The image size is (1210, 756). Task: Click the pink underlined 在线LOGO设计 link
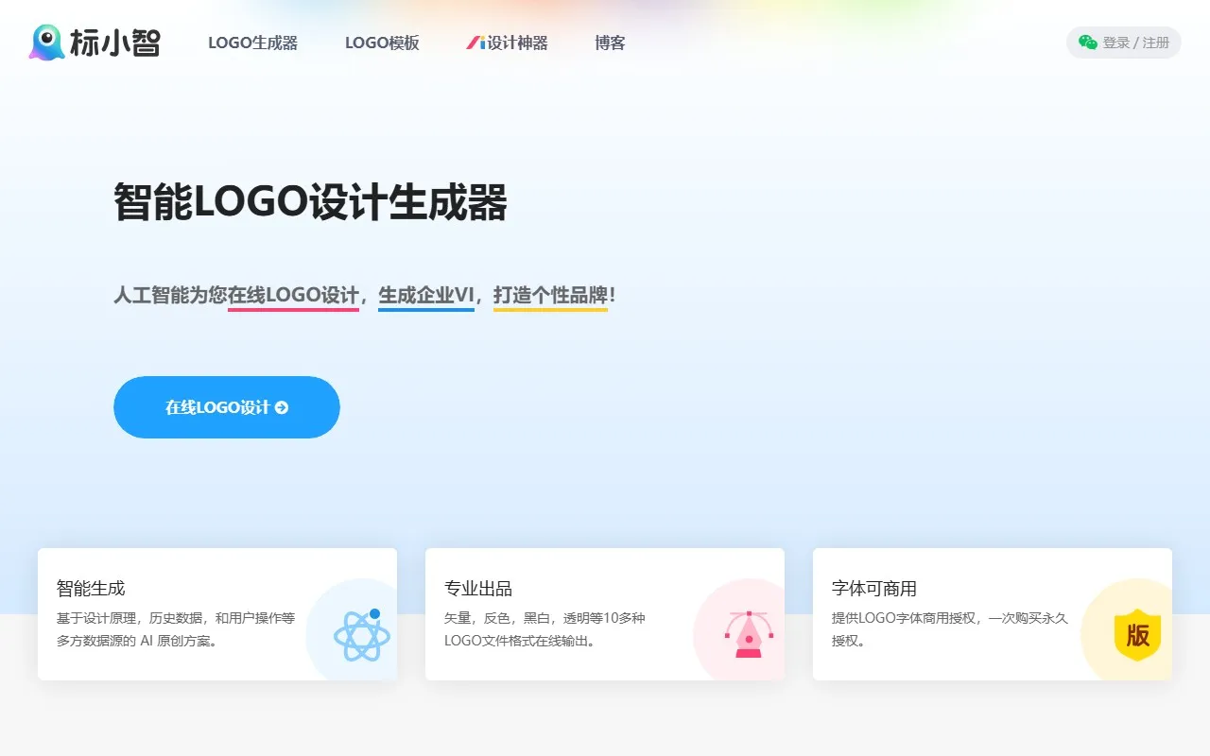click(293, 295)
